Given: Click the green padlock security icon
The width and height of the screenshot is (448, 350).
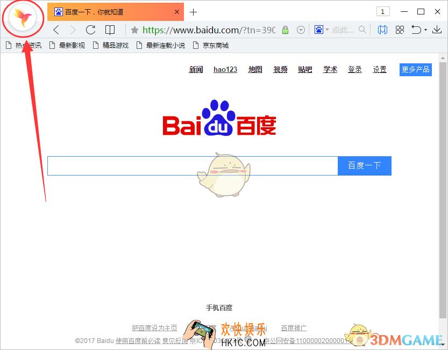Looking at the screenshot, I should click(285, 30).
